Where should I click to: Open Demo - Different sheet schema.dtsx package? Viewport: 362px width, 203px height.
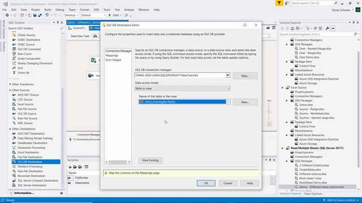tap(322, 187)
